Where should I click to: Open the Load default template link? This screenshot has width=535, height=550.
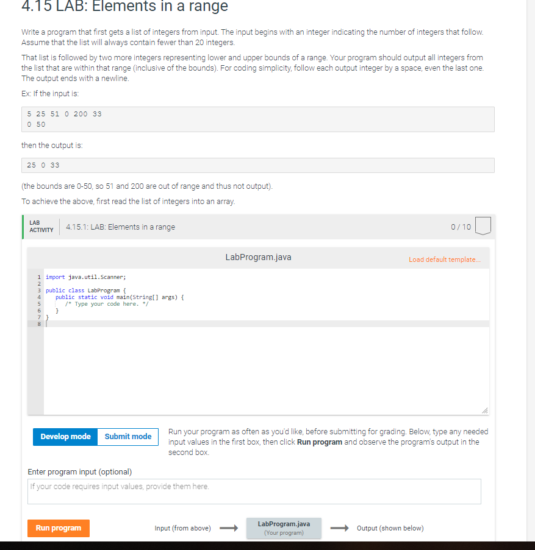click(x=445, y=258)
